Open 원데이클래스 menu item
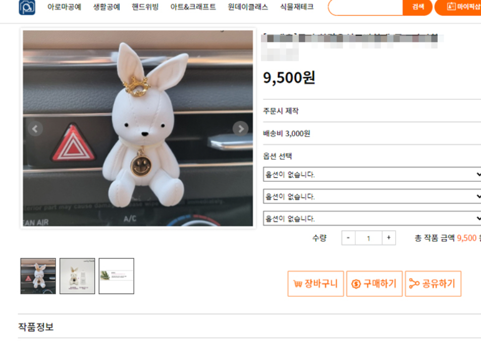This screenshot has height=353, width=481. click(248, 7)
